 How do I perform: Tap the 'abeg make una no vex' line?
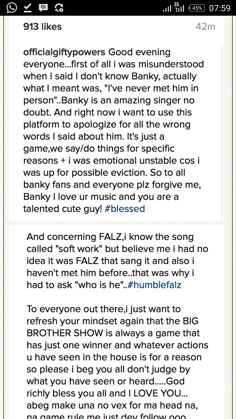113,405
